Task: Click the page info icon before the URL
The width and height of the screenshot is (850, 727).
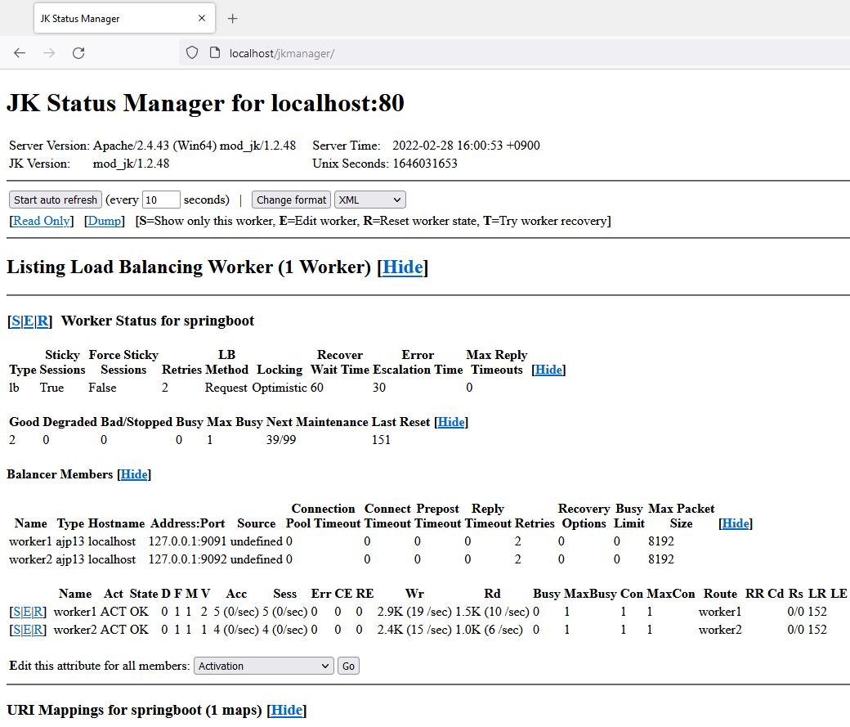Action: 215,53
